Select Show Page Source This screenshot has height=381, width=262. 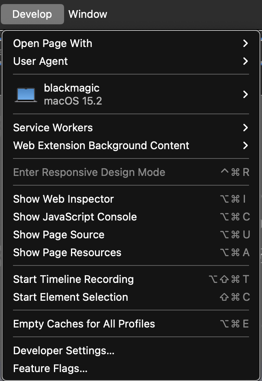point(58,235)
